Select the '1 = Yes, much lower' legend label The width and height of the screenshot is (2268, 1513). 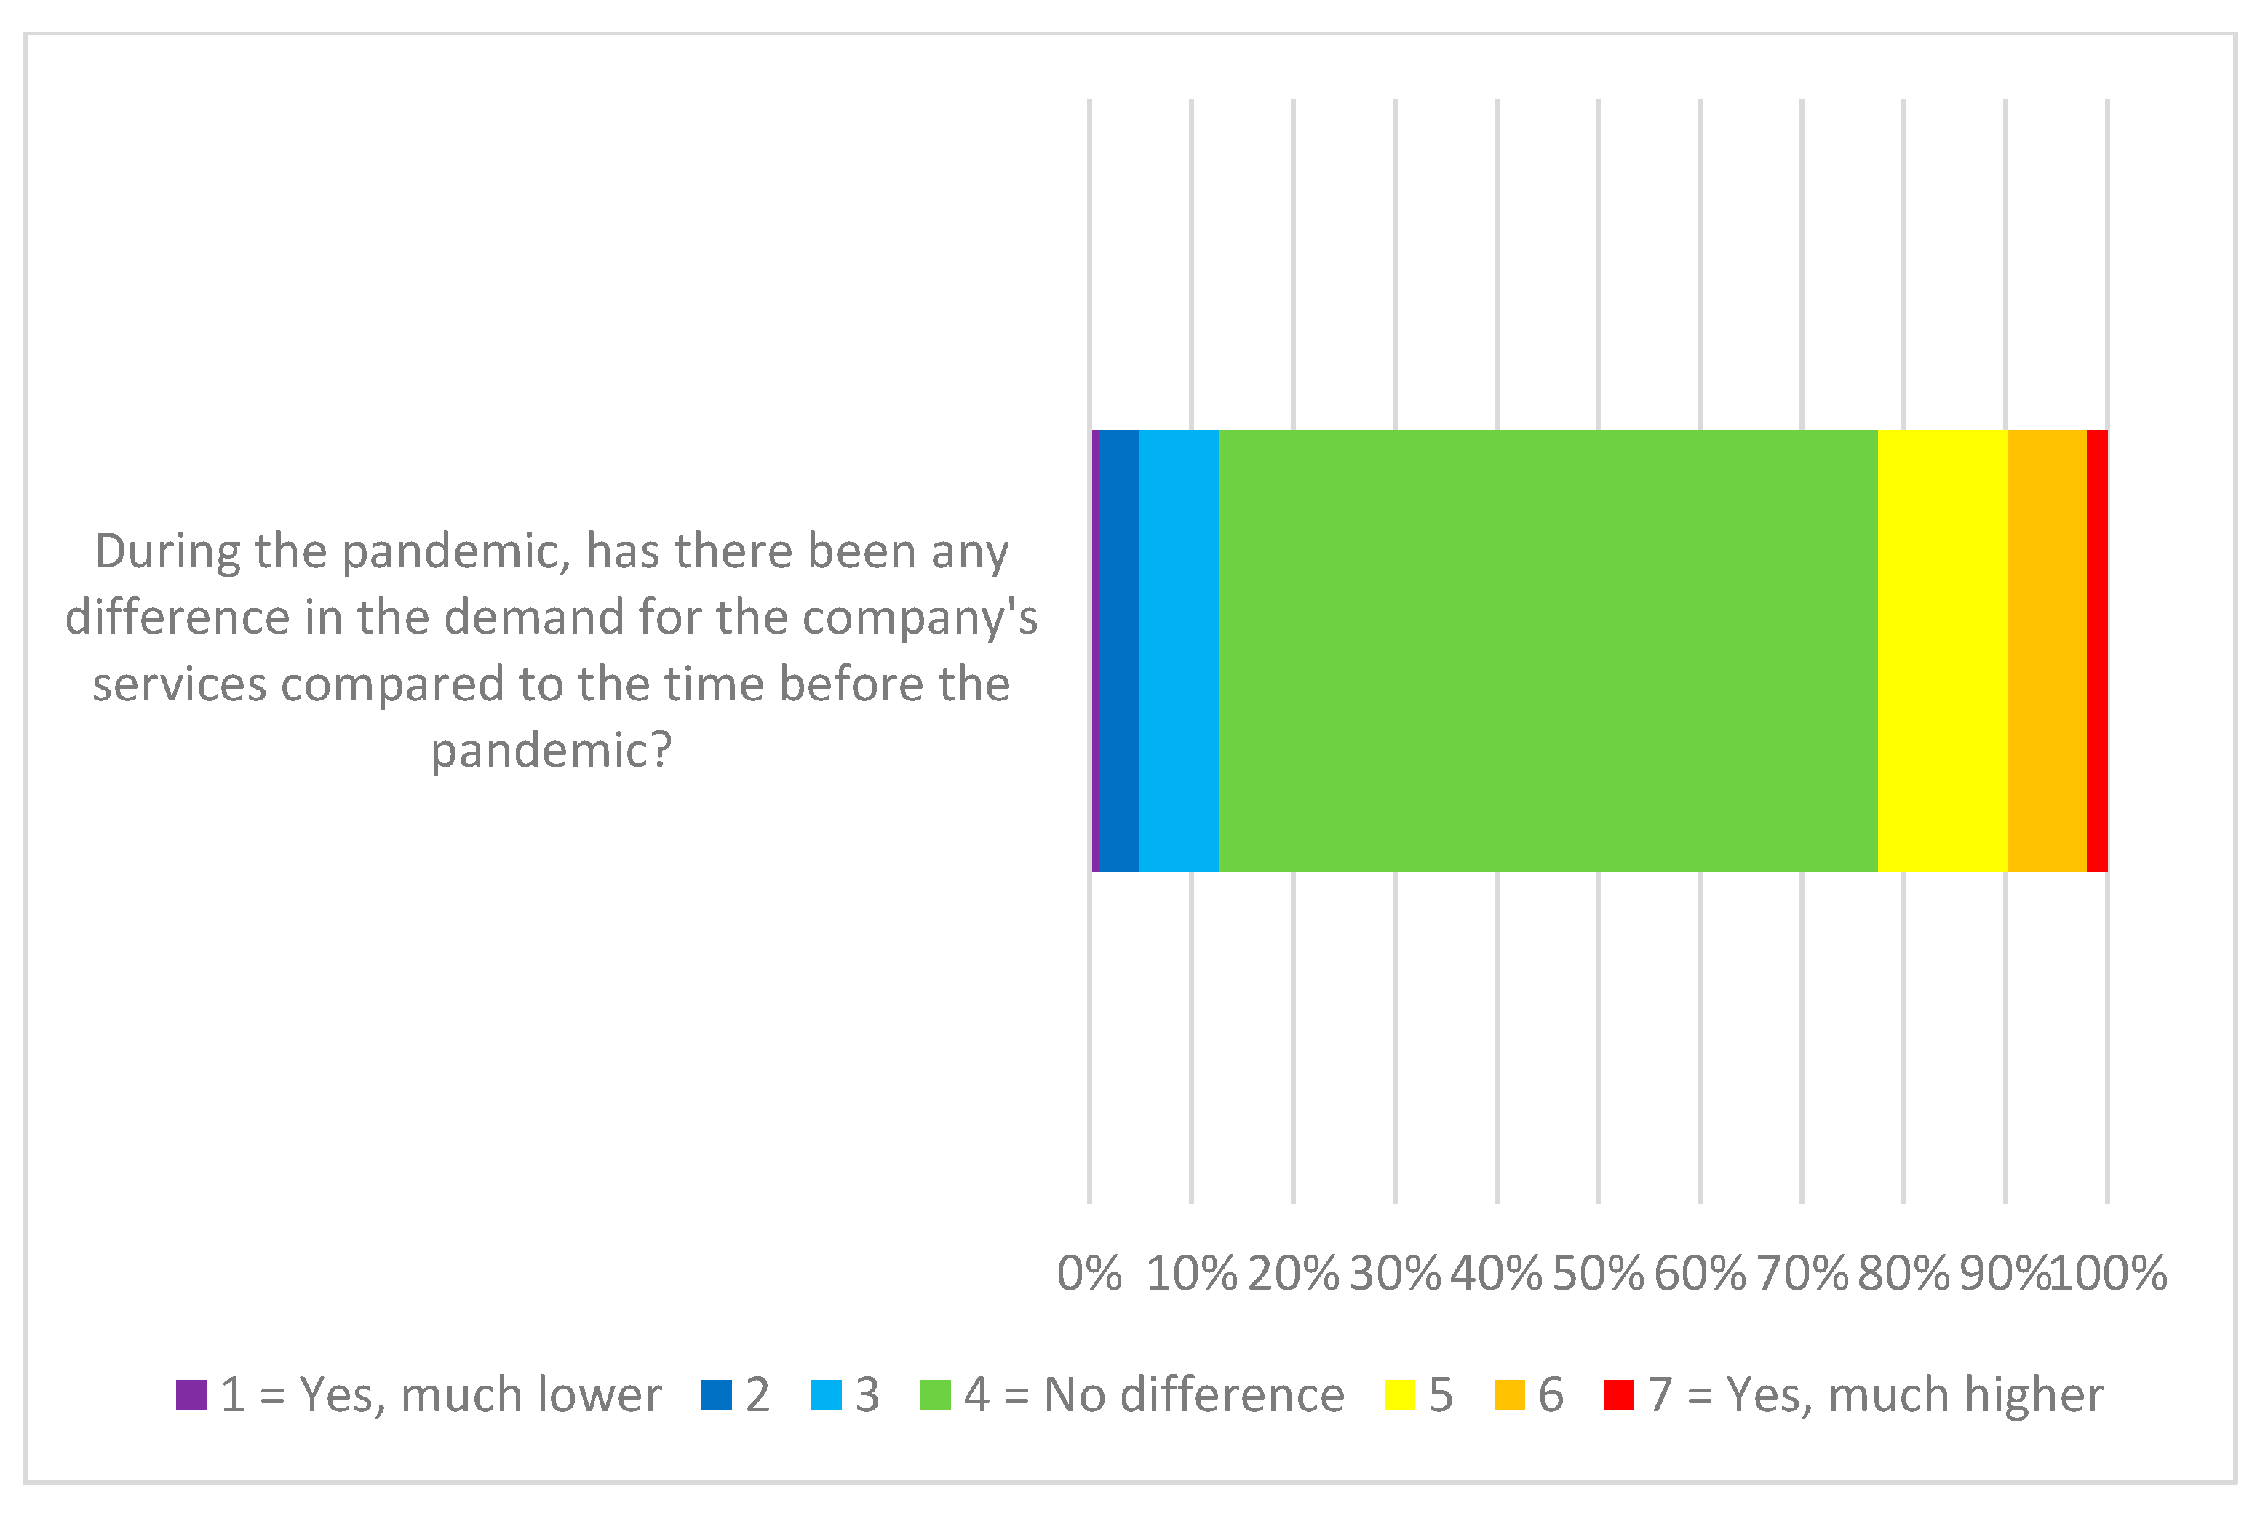441,1395
